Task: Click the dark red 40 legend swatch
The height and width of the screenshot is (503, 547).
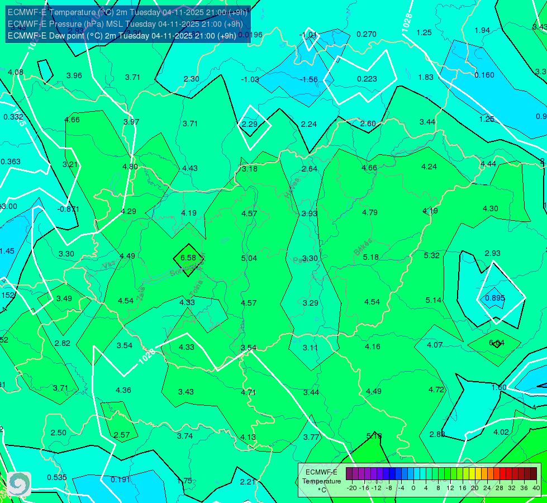Action: point(534,474)
